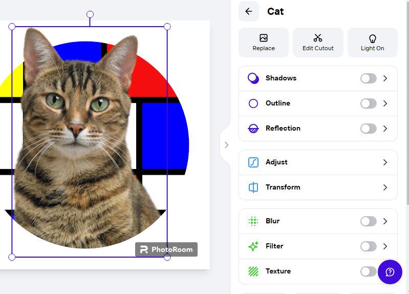Screen dimensions: 409x294
Task: Click the Reflection half-circle icon
Action: [x=253, y=129]
